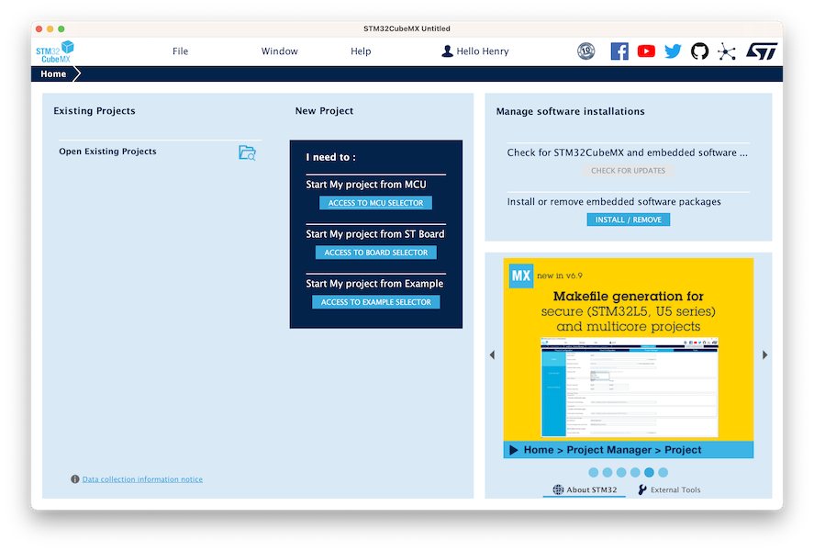This screenshot has width=814, height=551.
Task: Switch to the External Tools tab
Action: [x=670, y=489]
